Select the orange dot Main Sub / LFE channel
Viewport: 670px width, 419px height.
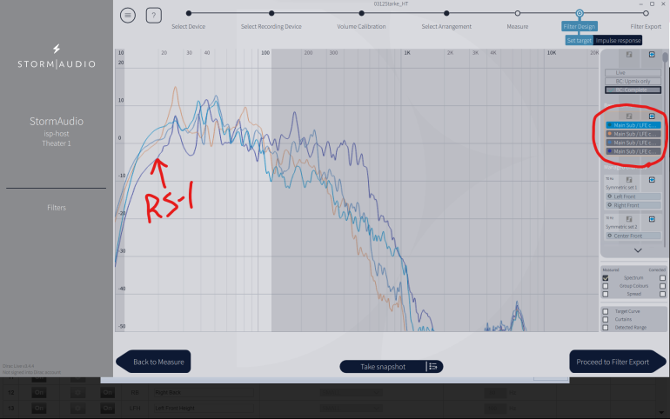pos(633,134)
